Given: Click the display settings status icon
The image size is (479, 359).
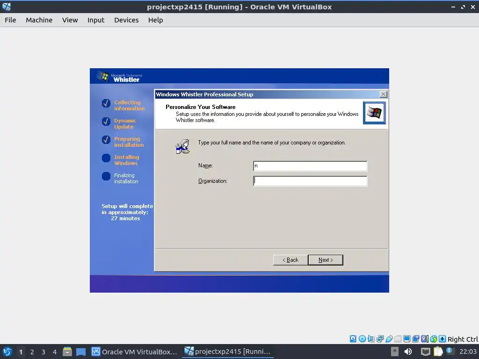Looking at the screenshot, I should (x=406, y=338).
